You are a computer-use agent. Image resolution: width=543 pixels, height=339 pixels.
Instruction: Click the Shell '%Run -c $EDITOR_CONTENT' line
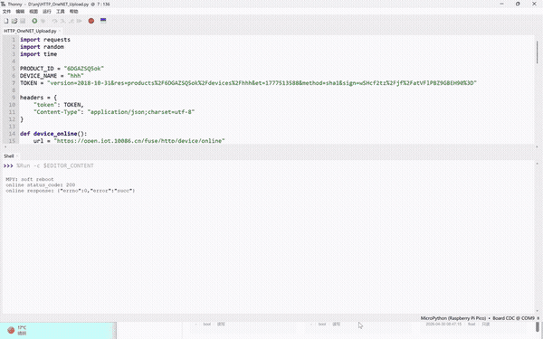point(55,165)
